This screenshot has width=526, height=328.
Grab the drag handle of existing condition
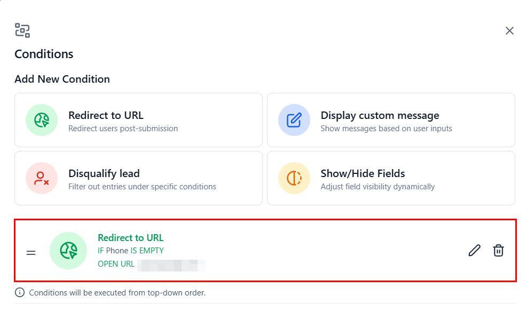(x=31, y=252)
